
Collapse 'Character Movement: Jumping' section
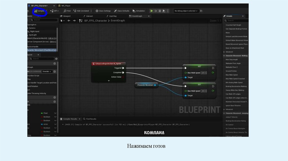click(x=224, y=113)
